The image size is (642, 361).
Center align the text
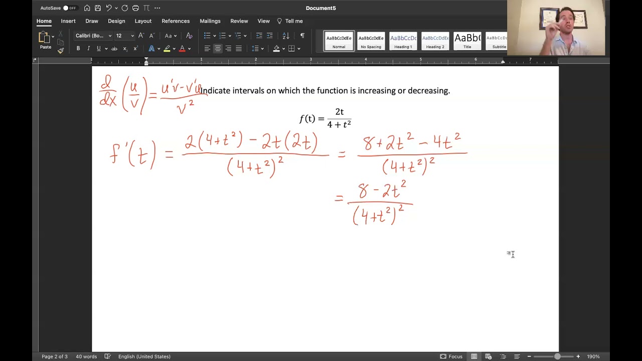click(218, 49)
